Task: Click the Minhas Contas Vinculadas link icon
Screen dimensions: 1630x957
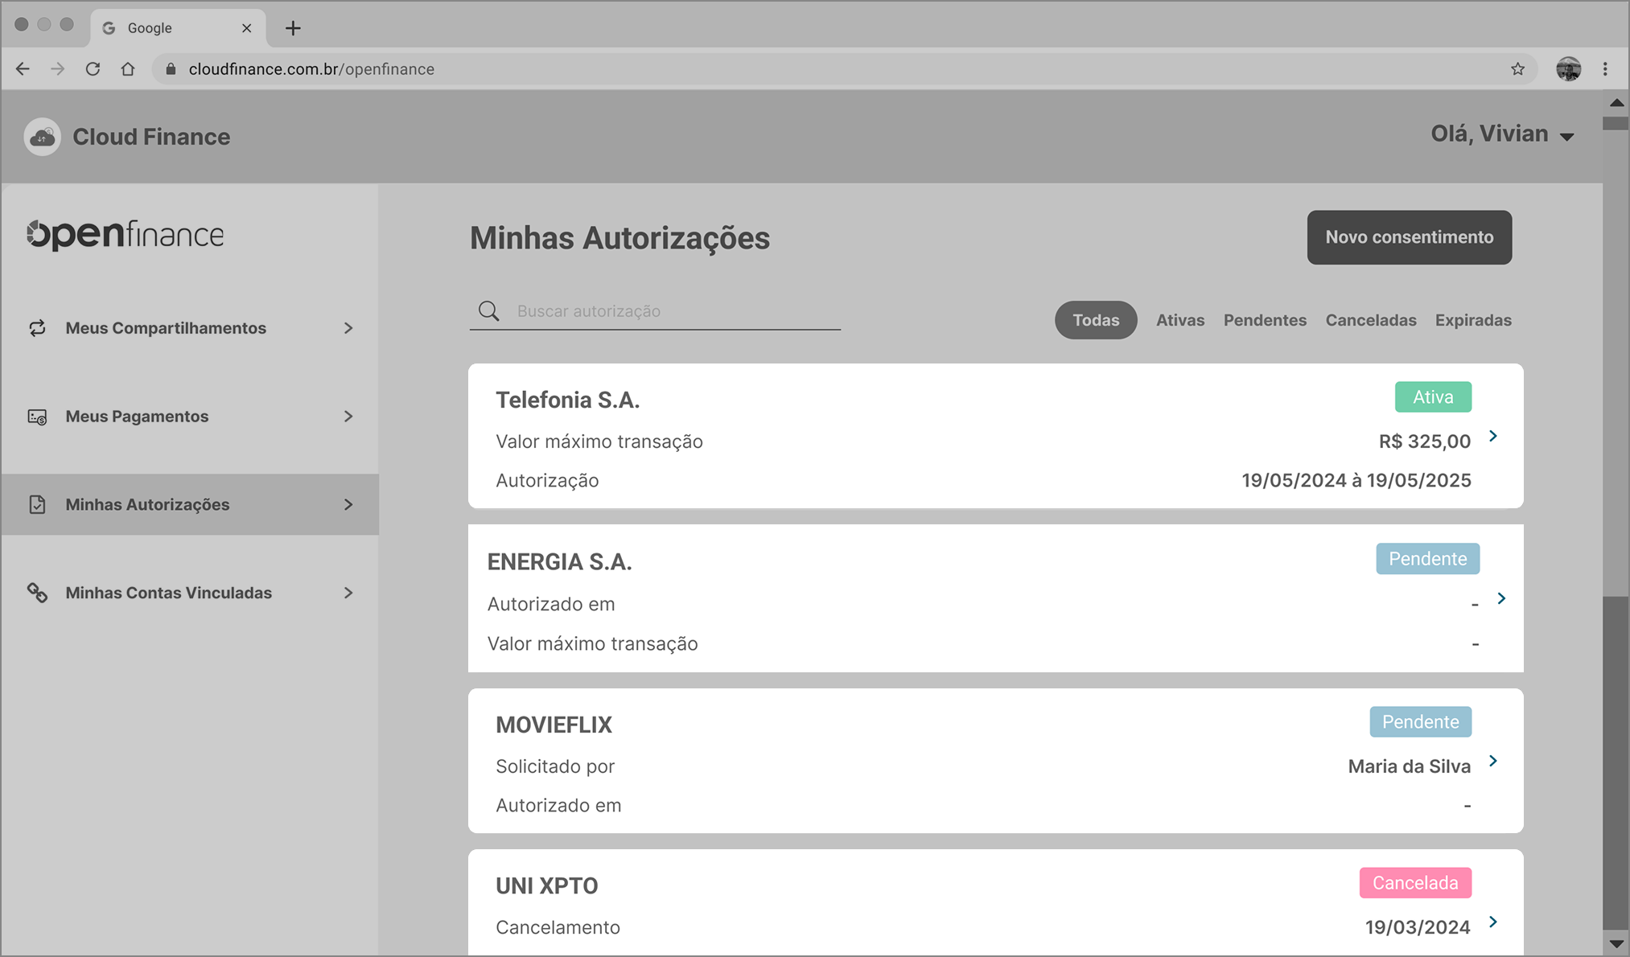Action: pyautogui.click(x=37, y=593)
